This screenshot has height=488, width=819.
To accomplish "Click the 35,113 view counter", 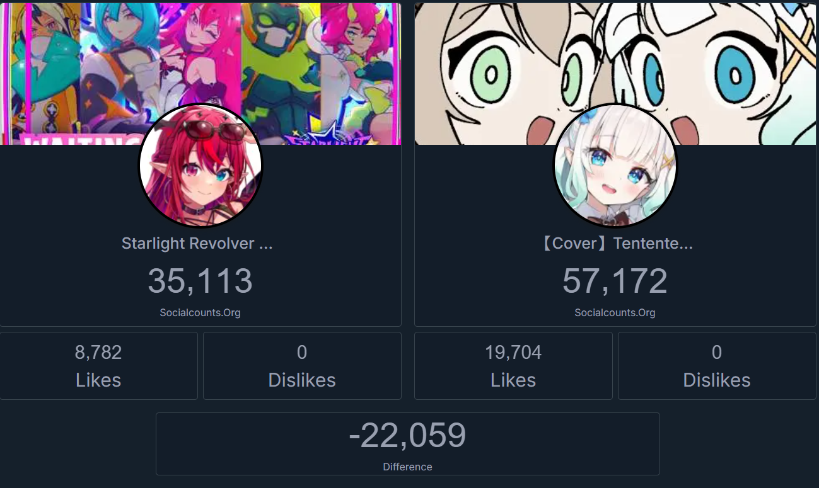I will point(200,281).
